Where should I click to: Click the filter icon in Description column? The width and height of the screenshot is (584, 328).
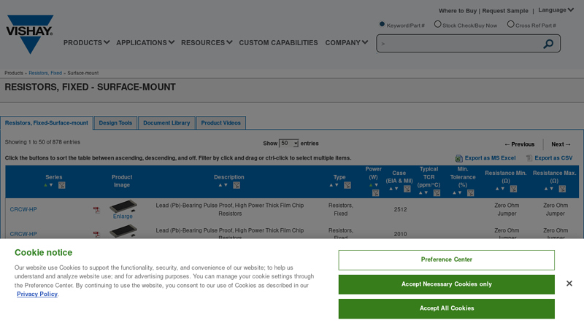[x=237, y=185]
